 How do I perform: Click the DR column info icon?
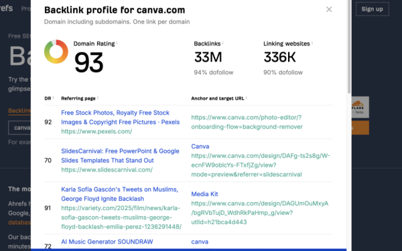(x=54, y=97)
